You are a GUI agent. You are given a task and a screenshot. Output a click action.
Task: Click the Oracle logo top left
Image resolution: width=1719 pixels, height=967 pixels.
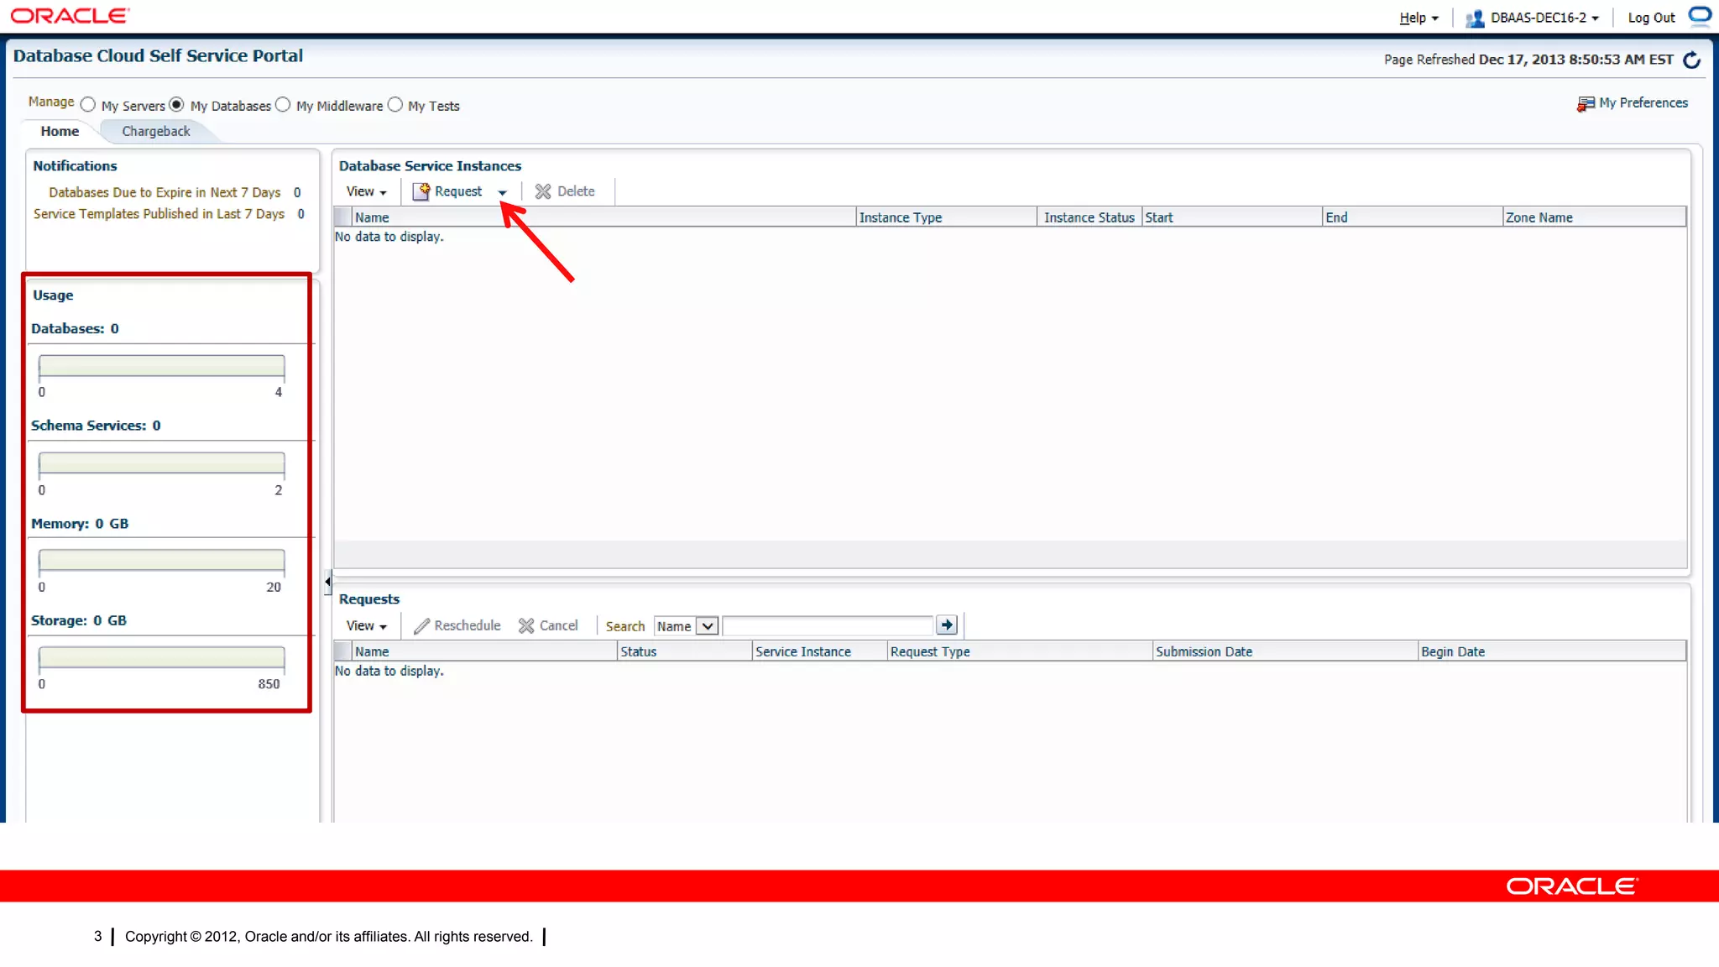tap(70, 15)
